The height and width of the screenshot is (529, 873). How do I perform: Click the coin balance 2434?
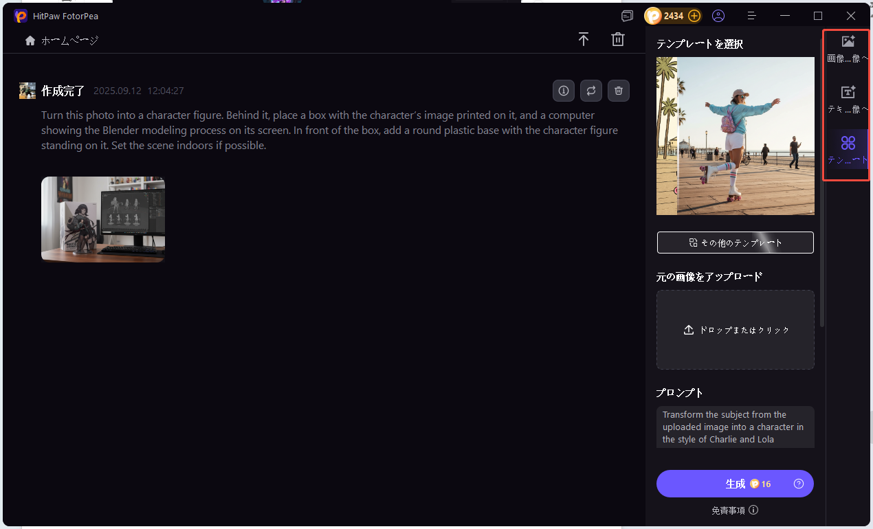click(674, 16)
